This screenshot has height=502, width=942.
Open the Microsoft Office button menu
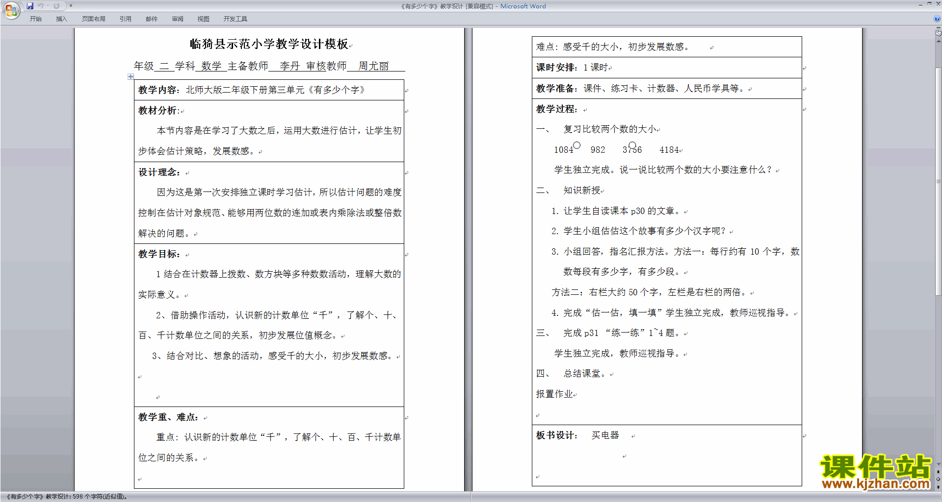pyautogui.click(x=11, y=10)
